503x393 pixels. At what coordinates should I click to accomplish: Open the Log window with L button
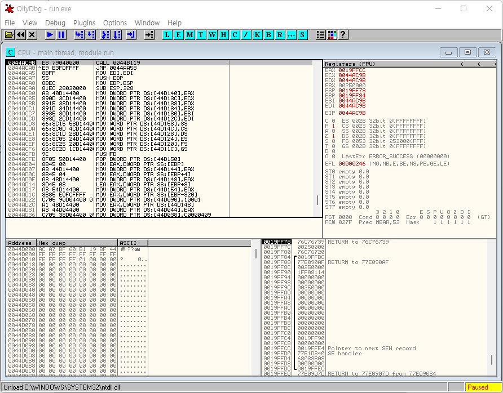tap(167, 34)
